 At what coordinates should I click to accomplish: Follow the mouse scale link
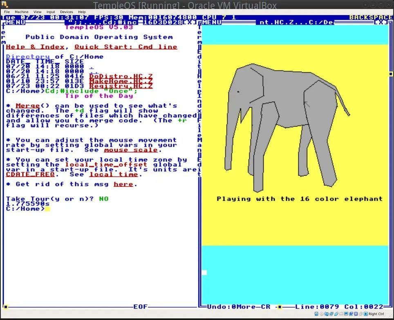point(131,150)
